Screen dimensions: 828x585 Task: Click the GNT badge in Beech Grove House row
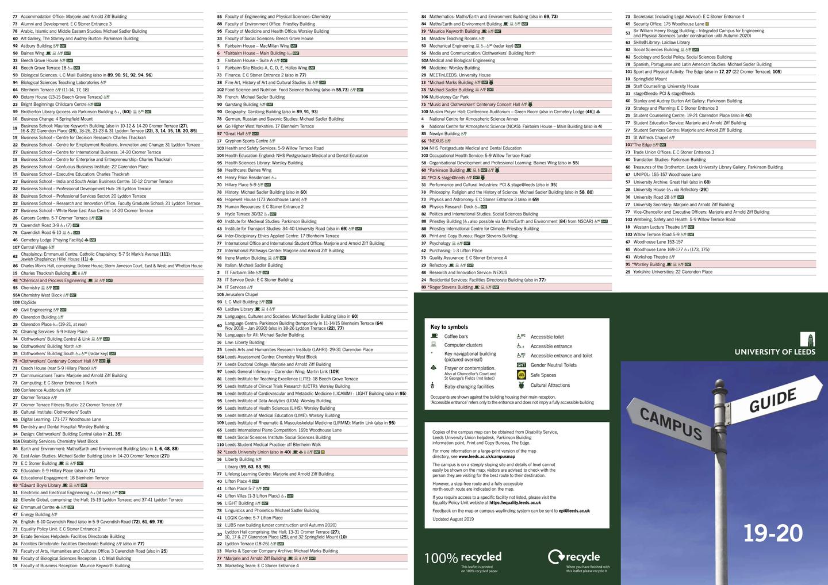70,60
